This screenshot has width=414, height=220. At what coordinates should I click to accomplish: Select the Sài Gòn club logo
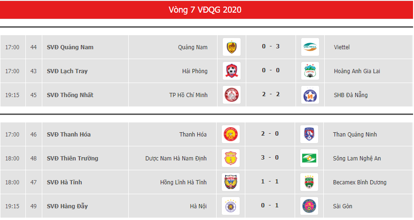click(x=309, y=206)
